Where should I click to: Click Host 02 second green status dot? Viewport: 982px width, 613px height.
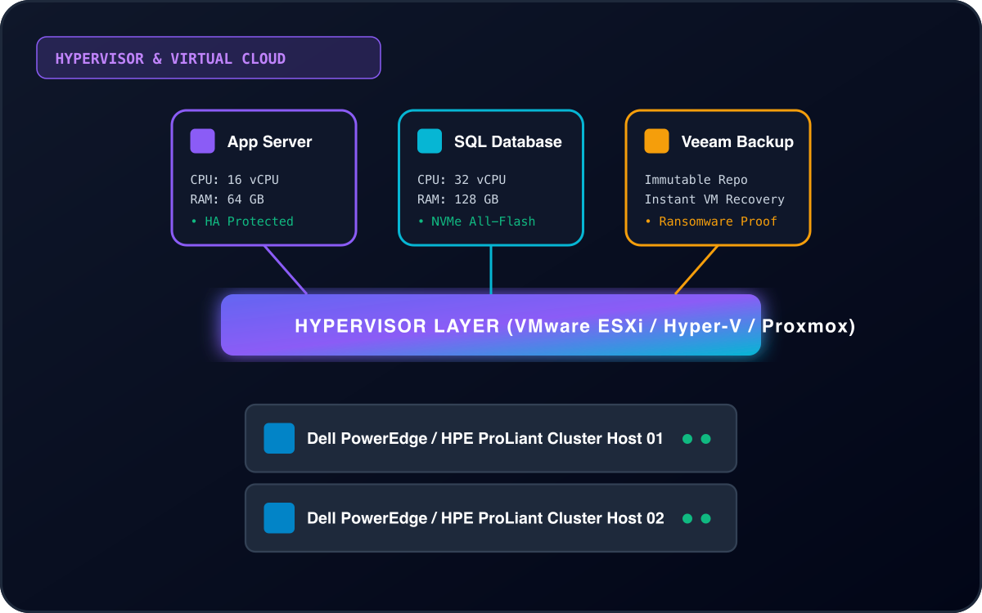pos(705,518)
